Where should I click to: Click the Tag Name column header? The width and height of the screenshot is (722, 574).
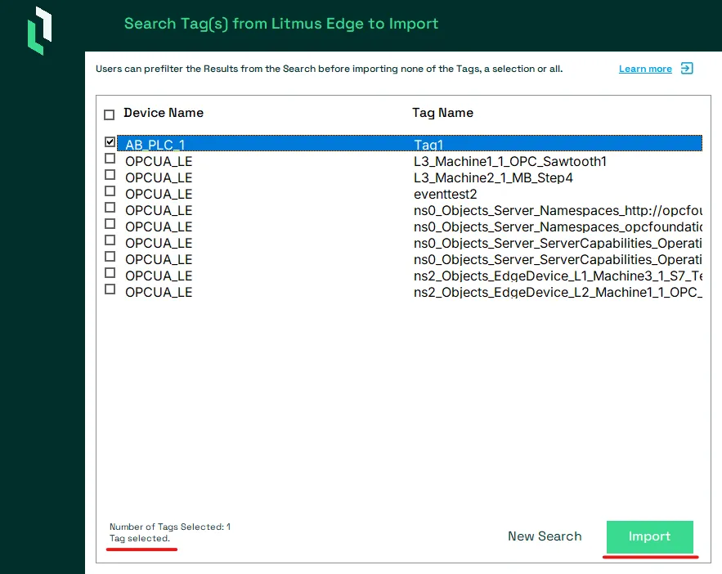(x=442, y=113)
